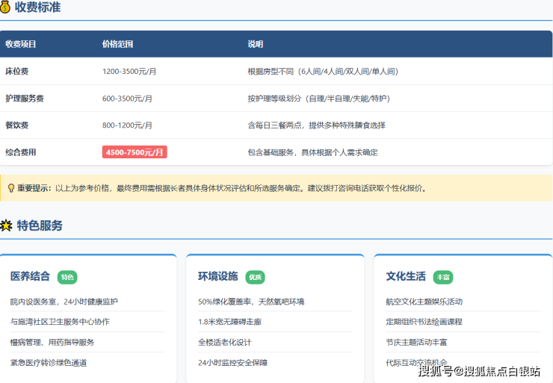Click the lightbulb icon in the 重要提示 notice
Viewport: 553px width, 383px height.
(10, 188)
